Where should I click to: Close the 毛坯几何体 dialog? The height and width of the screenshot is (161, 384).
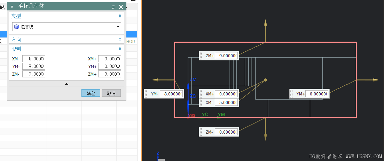[x=121, y=7]
